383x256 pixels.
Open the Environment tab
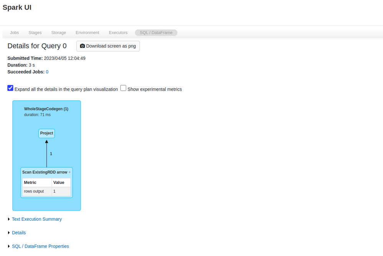87,33
